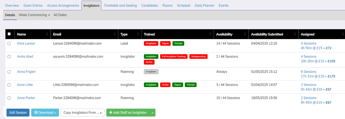Screen dimensions: 345x119
Task: Check the box beside Anne Parker
Action: click(x=9, y=98)
